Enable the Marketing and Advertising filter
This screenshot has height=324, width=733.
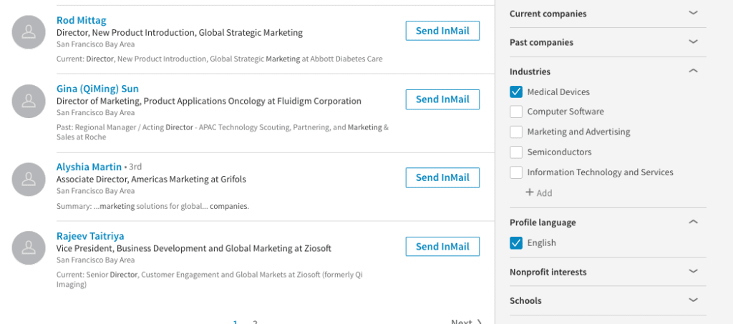[516, 132]
